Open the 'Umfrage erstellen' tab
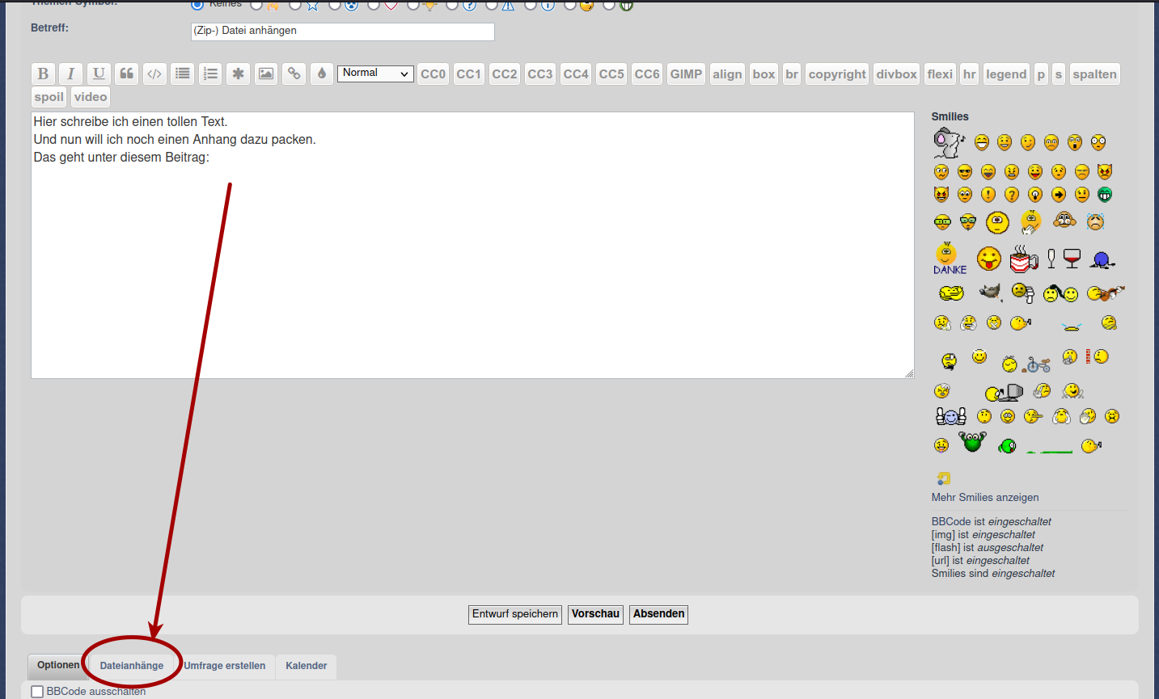The height and width of the screenshot is (699, 1159). (225, 666)
